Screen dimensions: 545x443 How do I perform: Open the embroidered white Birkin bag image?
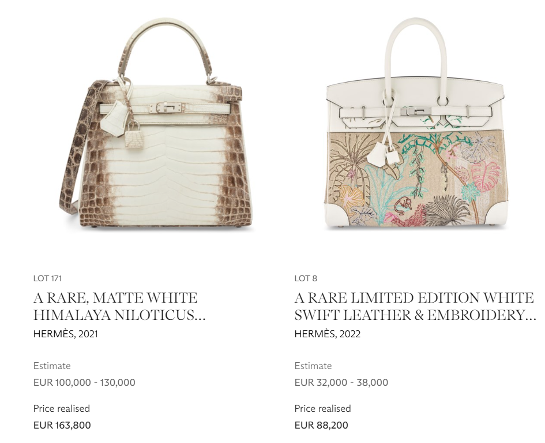tap(415, 124)
